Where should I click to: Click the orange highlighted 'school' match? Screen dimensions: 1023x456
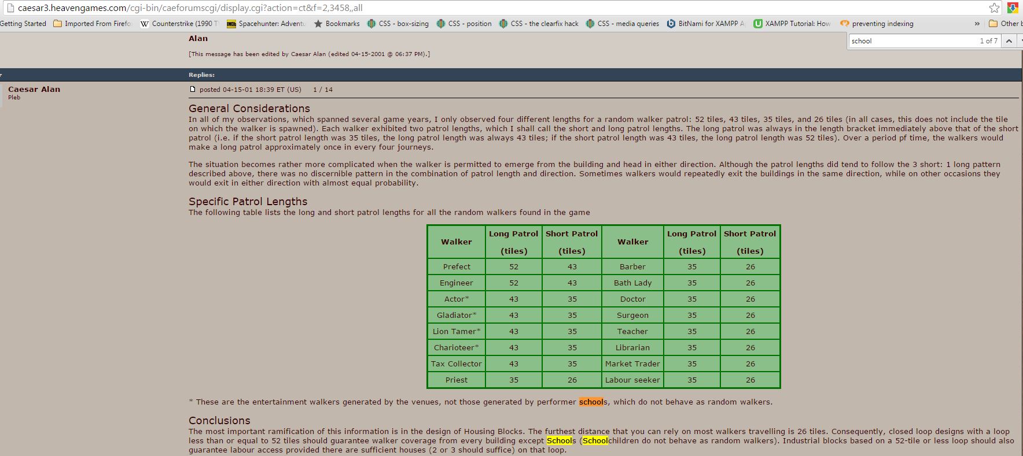point(591,402)
